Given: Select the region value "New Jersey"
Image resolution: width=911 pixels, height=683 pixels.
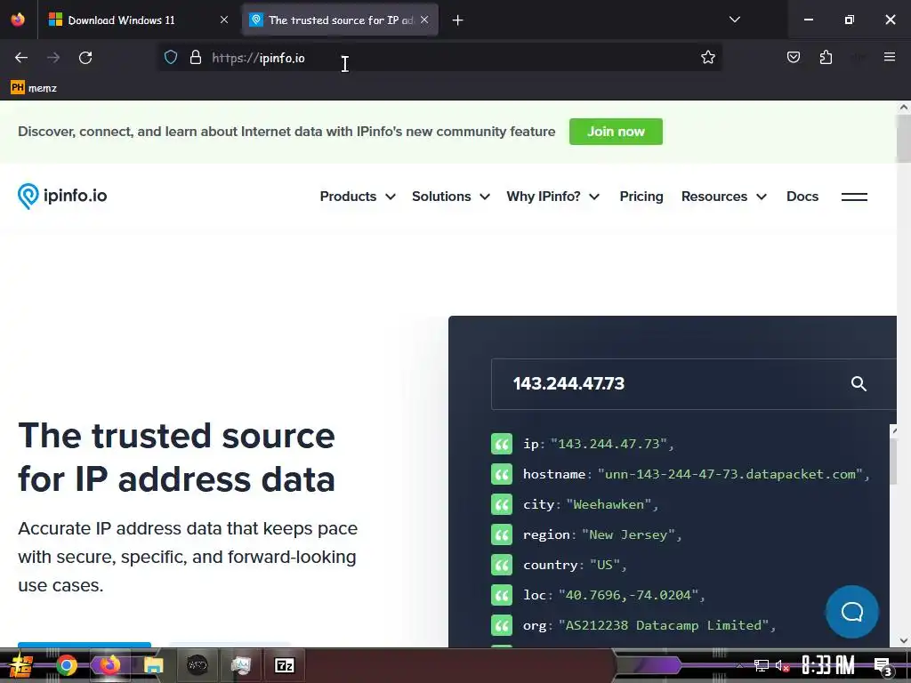Looking at the screenshot, I should point(629,534).
